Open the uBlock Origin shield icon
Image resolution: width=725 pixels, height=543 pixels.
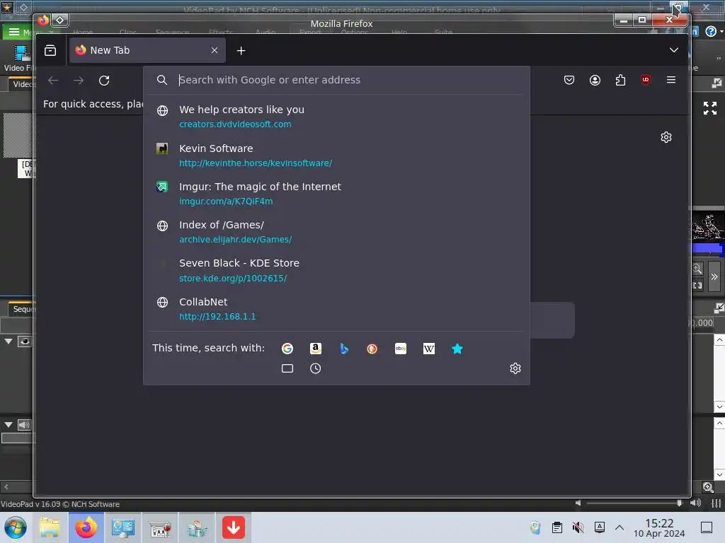[646, 80]
